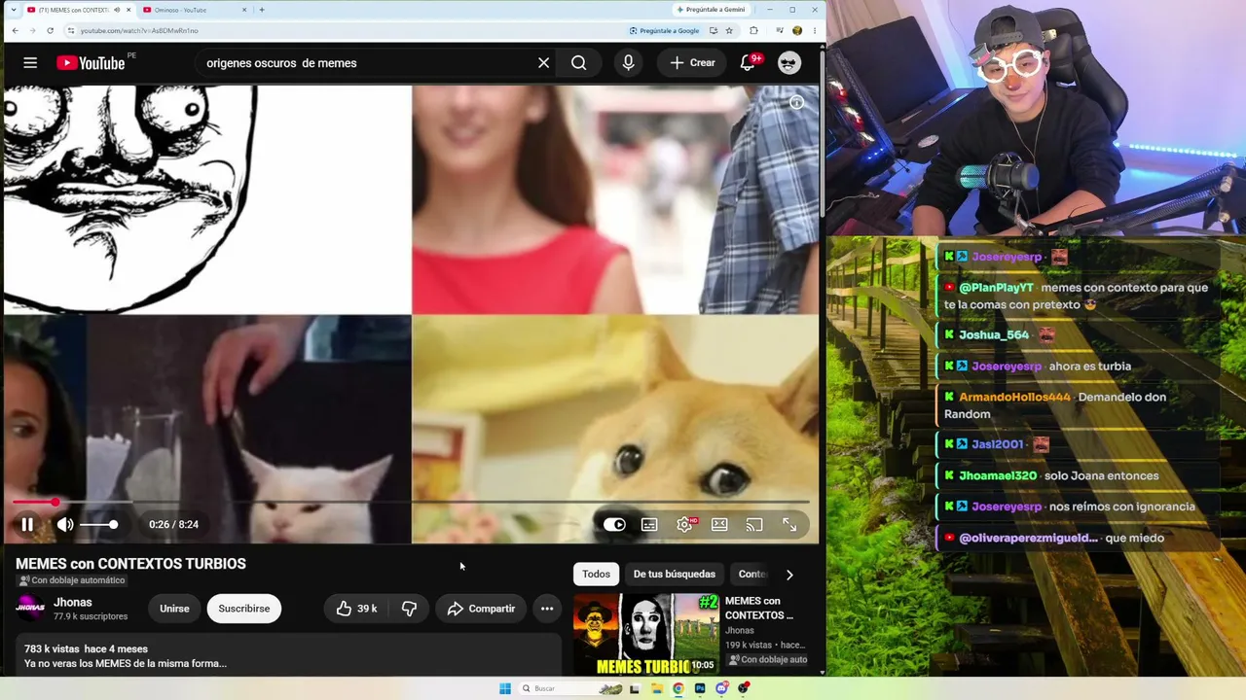The width and height of the screenshot is (1246, 700).
Task: Open the tab search dropdown arrow
Action: coord(13,10)
